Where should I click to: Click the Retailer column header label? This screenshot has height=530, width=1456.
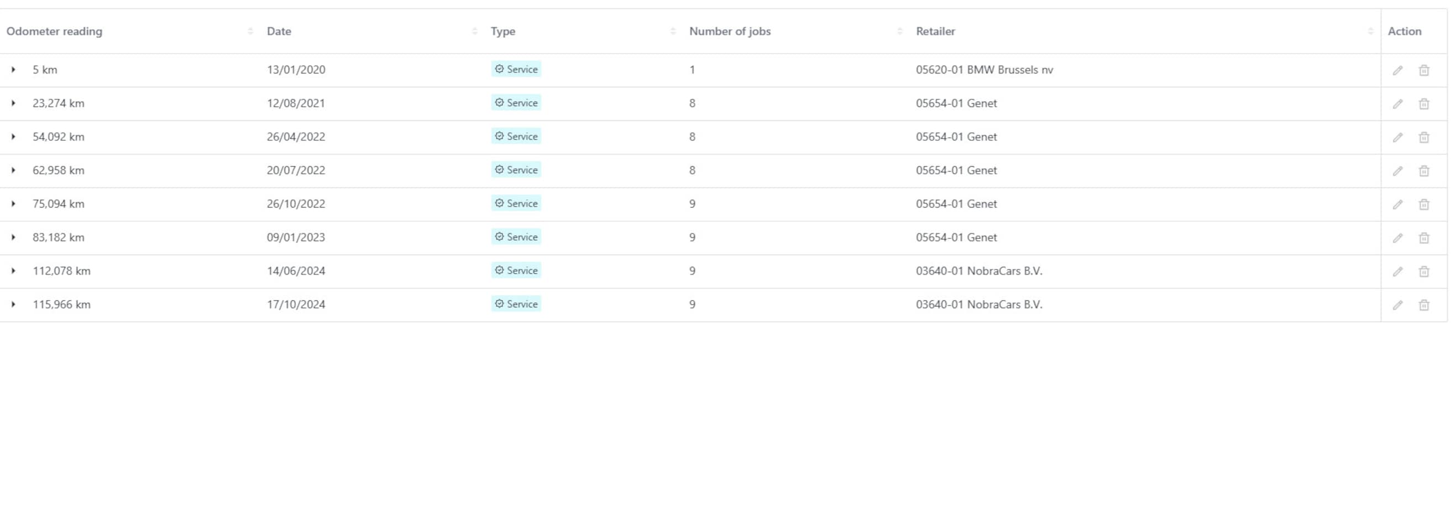(935, 31)
